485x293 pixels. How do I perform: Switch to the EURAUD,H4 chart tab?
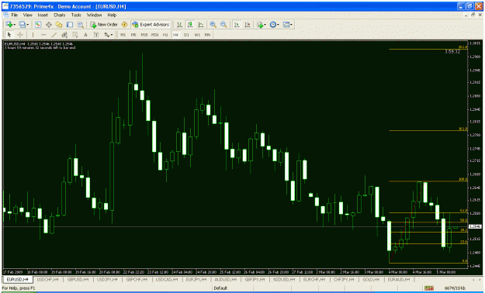coord(398,279)
